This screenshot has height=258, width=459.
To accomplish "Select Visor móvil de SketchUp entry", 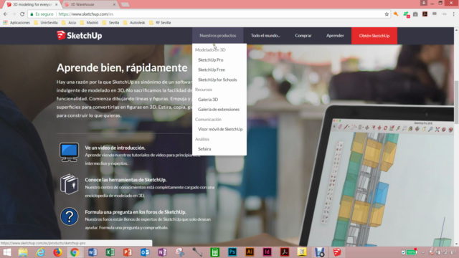I will [220, 129].
